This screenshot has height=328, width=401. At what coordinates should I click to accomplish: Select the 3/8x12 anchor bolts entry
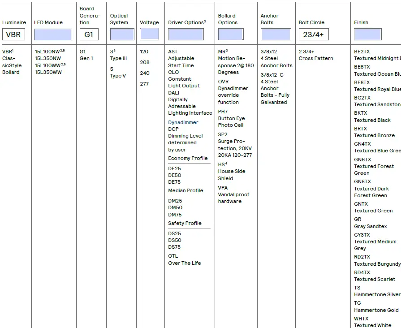tap(269, 52)
